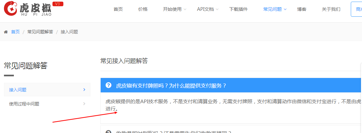The image size is (362, 133).
Task: Follow the 首页 breadcrumb link
Action: tap(16, 32)
